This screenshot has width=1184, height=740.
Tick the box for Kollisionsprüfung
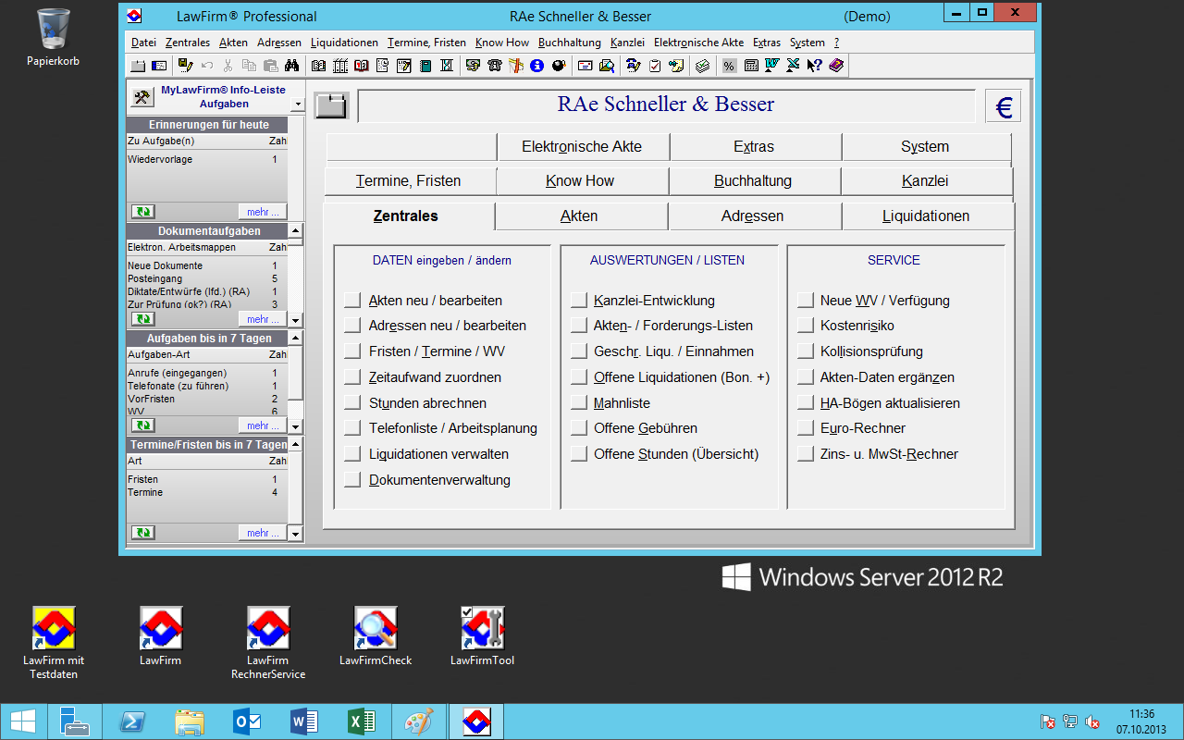[x=805, y=351]
